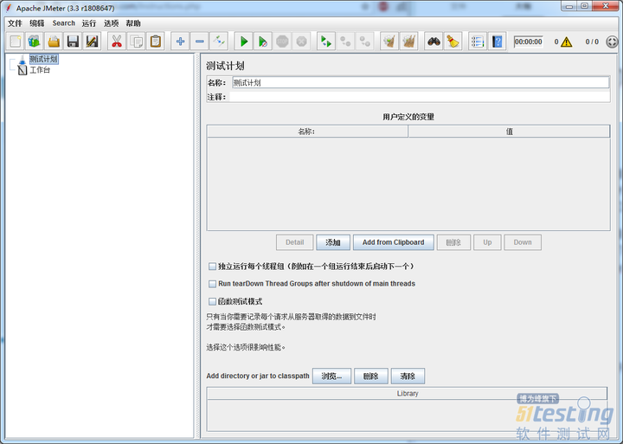Click the Toggle icon with arrows
Viewport: 623px width, 444px height.
pos(219,42)
